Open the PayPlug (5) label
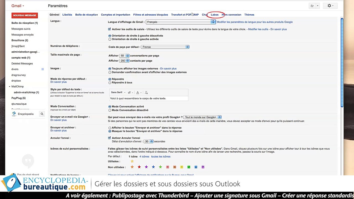 pos(19,98)
